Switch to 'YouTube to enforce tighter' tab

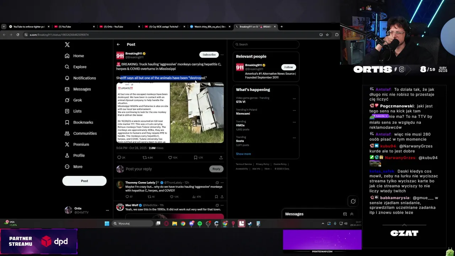pyautogui.click(x=29, y=27)
